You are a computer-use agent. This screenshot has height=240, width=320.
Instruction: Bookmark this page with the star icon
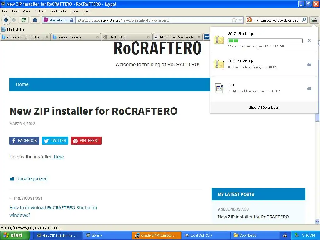(234, 20)
